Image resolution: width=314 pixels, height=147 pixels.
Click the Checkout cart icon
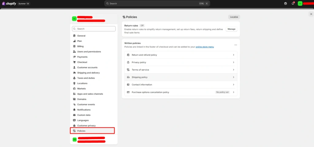(x=74, y=62)
